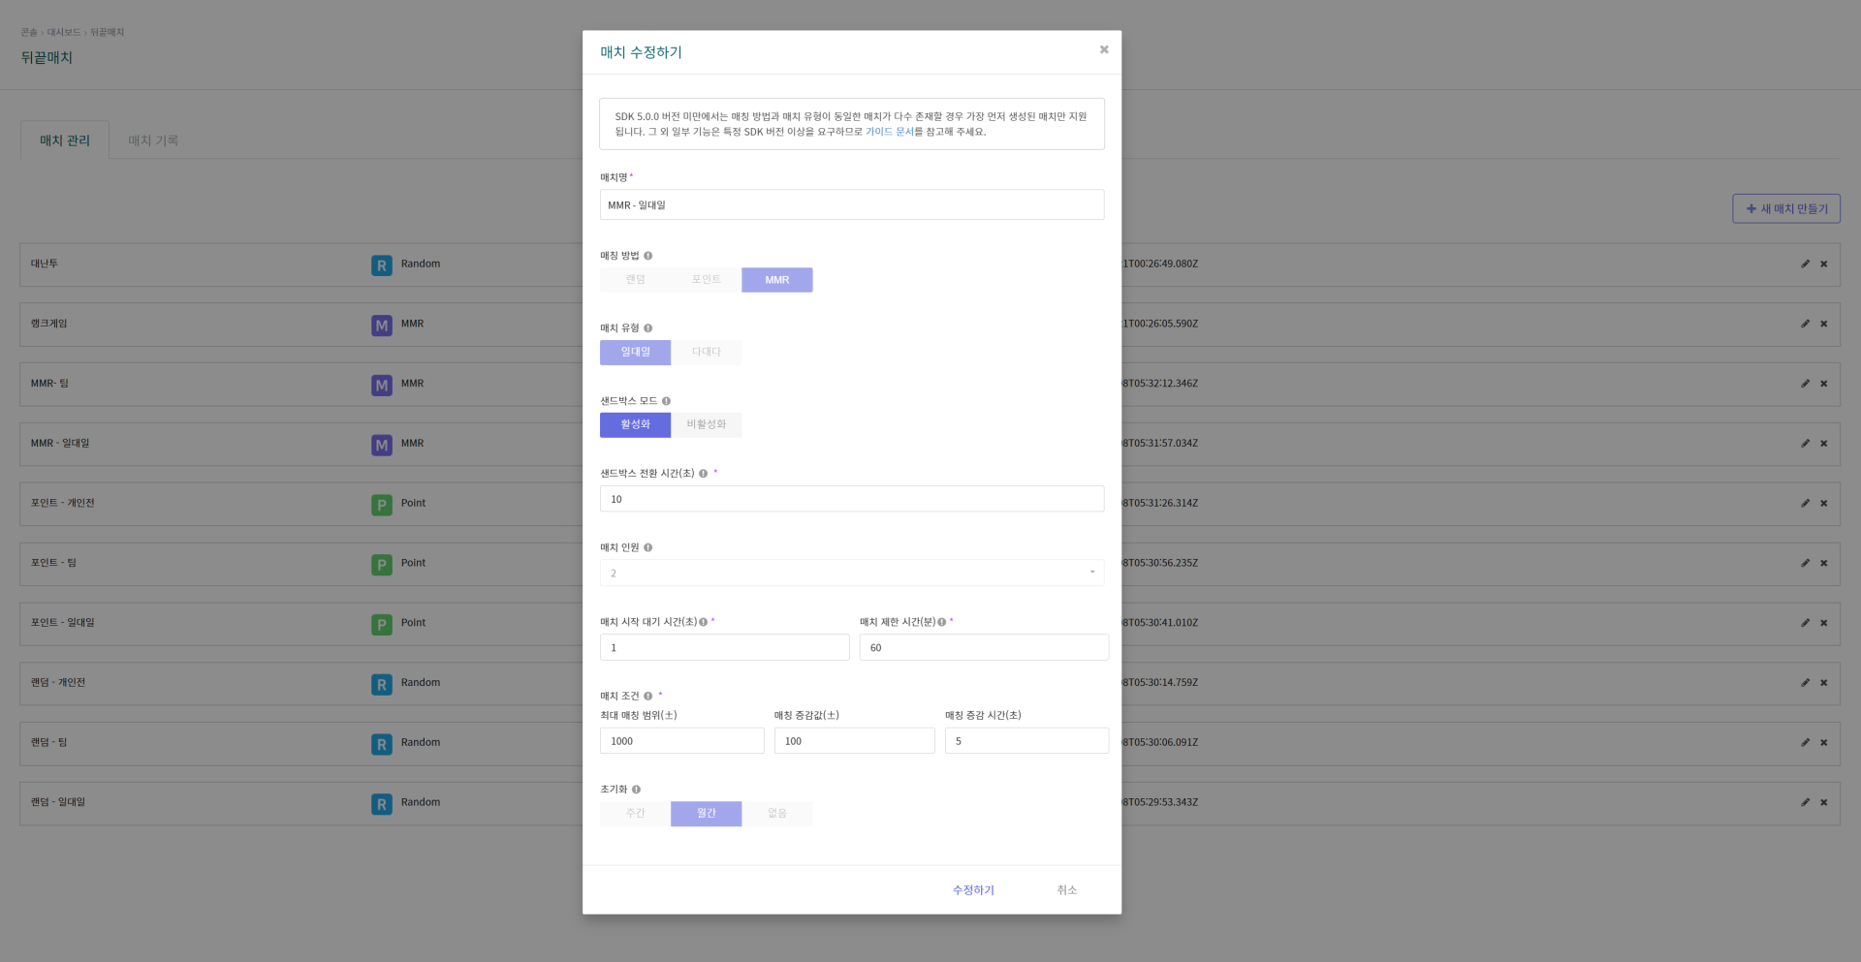Image resolution: width=1861 pixels, height=962 pixels.
Task: Delete the 포인트 - 개인전 match
Action: [1823, 504]
